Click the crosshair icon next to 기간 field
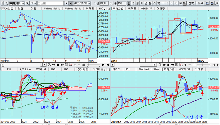 pos(111,3)
